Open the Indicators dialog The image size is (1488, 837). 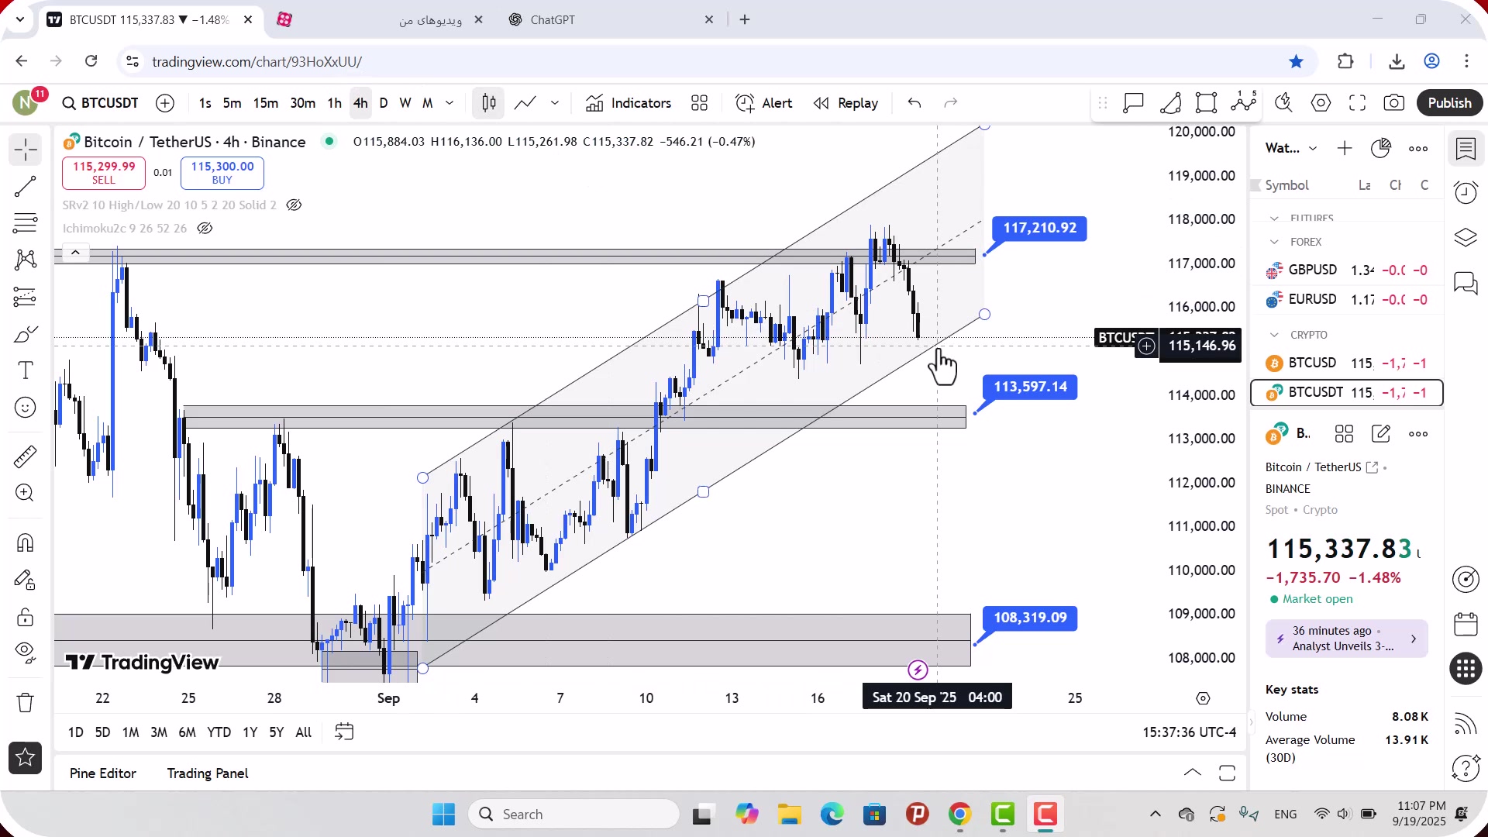[629, 103]
